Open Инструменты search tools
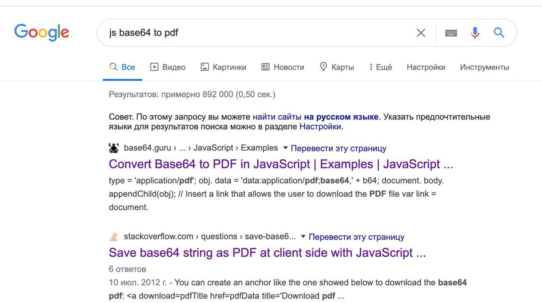The height and width of the screenshot is (303, 542). point(484,67)
